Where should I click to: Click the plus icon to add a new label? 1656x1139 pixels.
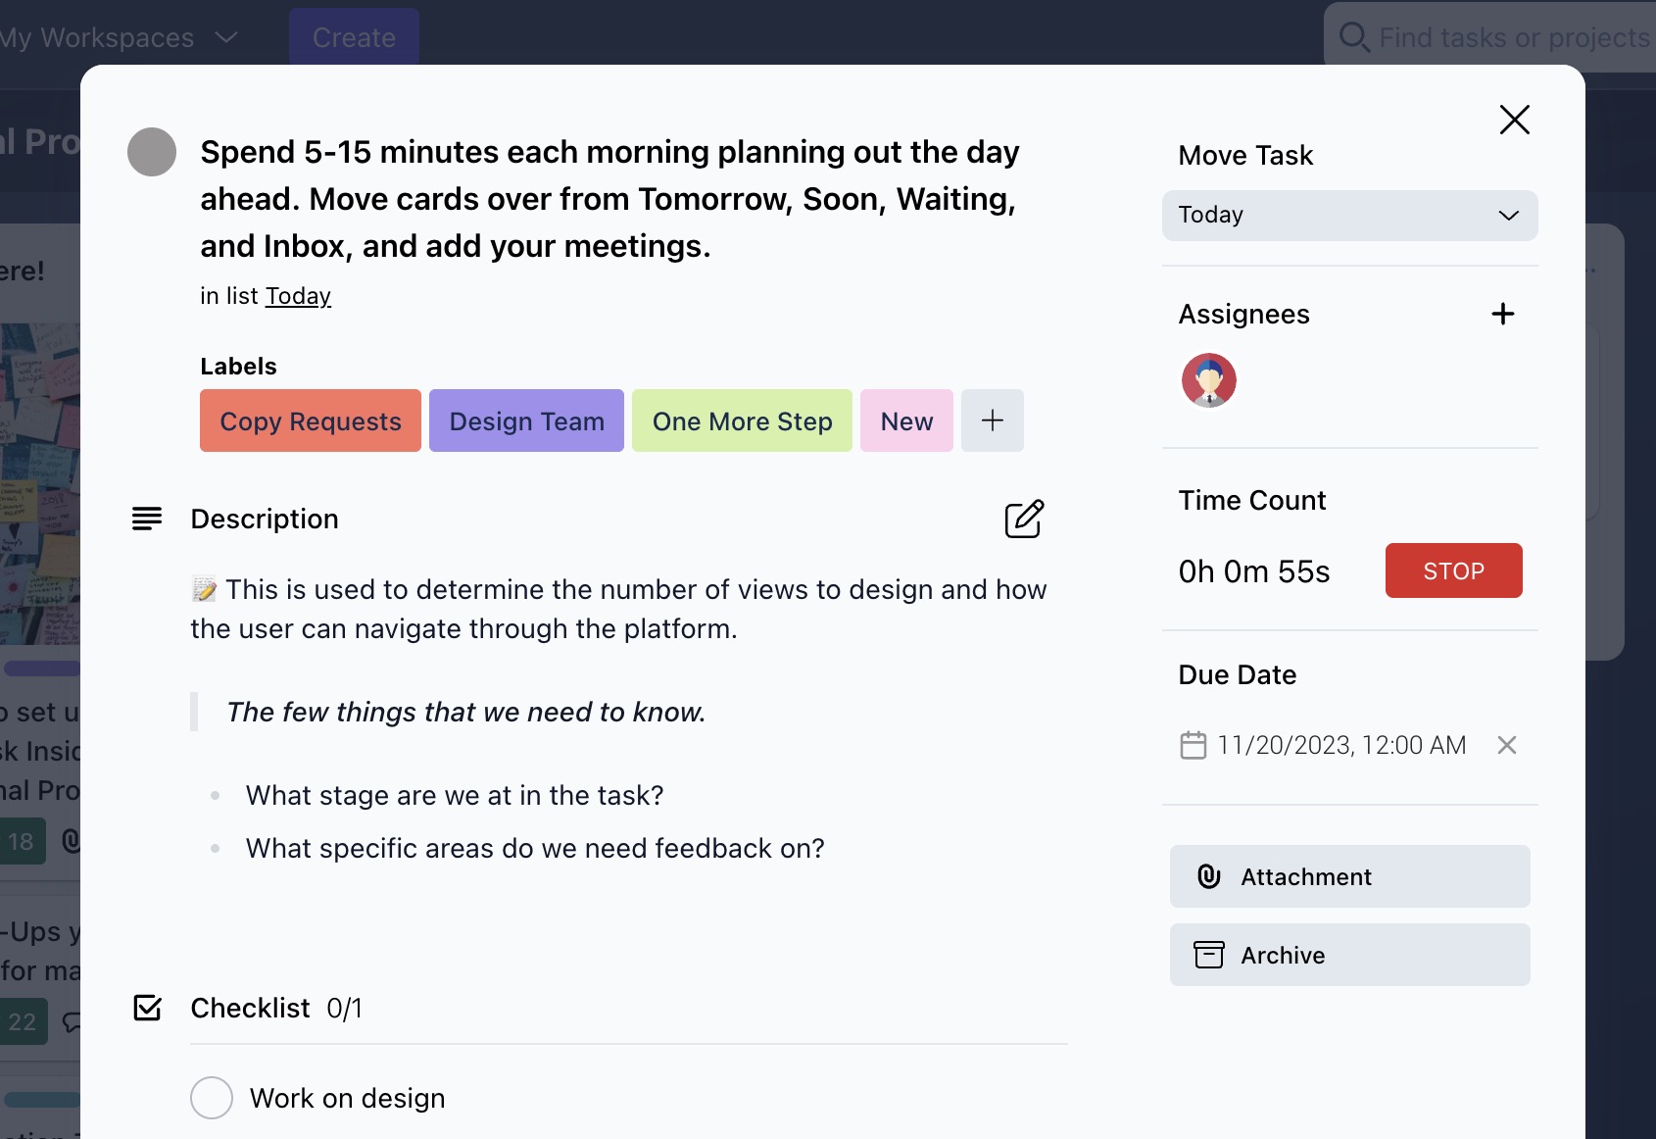tap(992, 421)
